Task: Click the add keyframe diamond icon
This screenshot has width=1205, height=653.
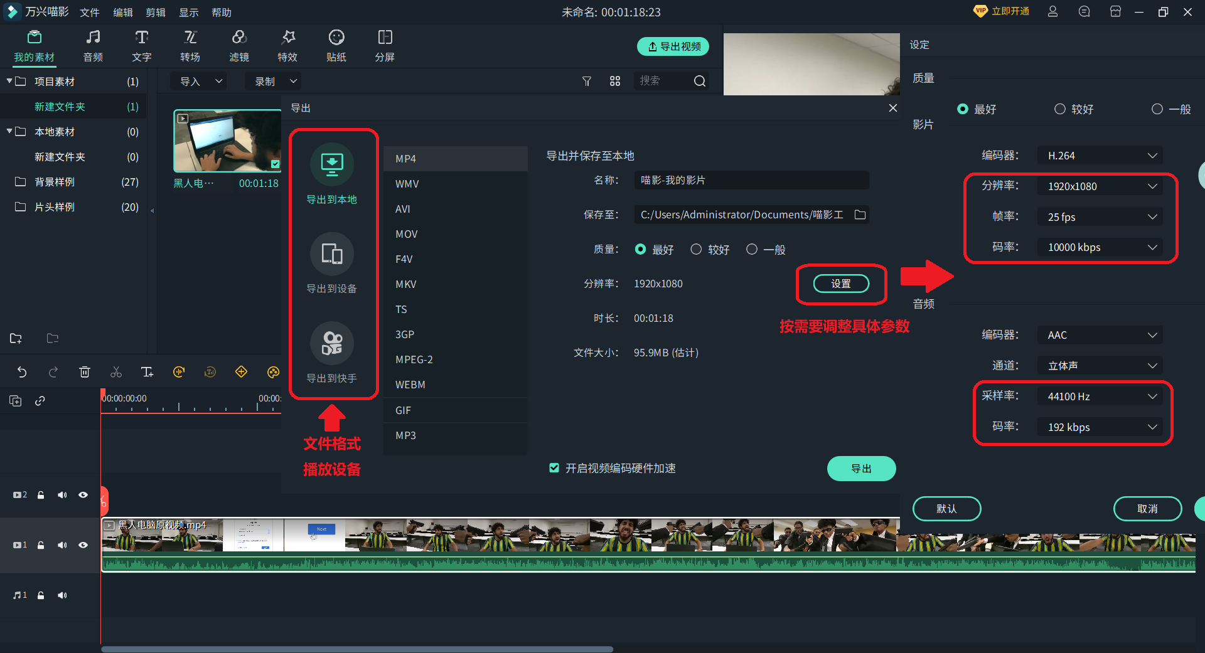Action: point(241,371)
